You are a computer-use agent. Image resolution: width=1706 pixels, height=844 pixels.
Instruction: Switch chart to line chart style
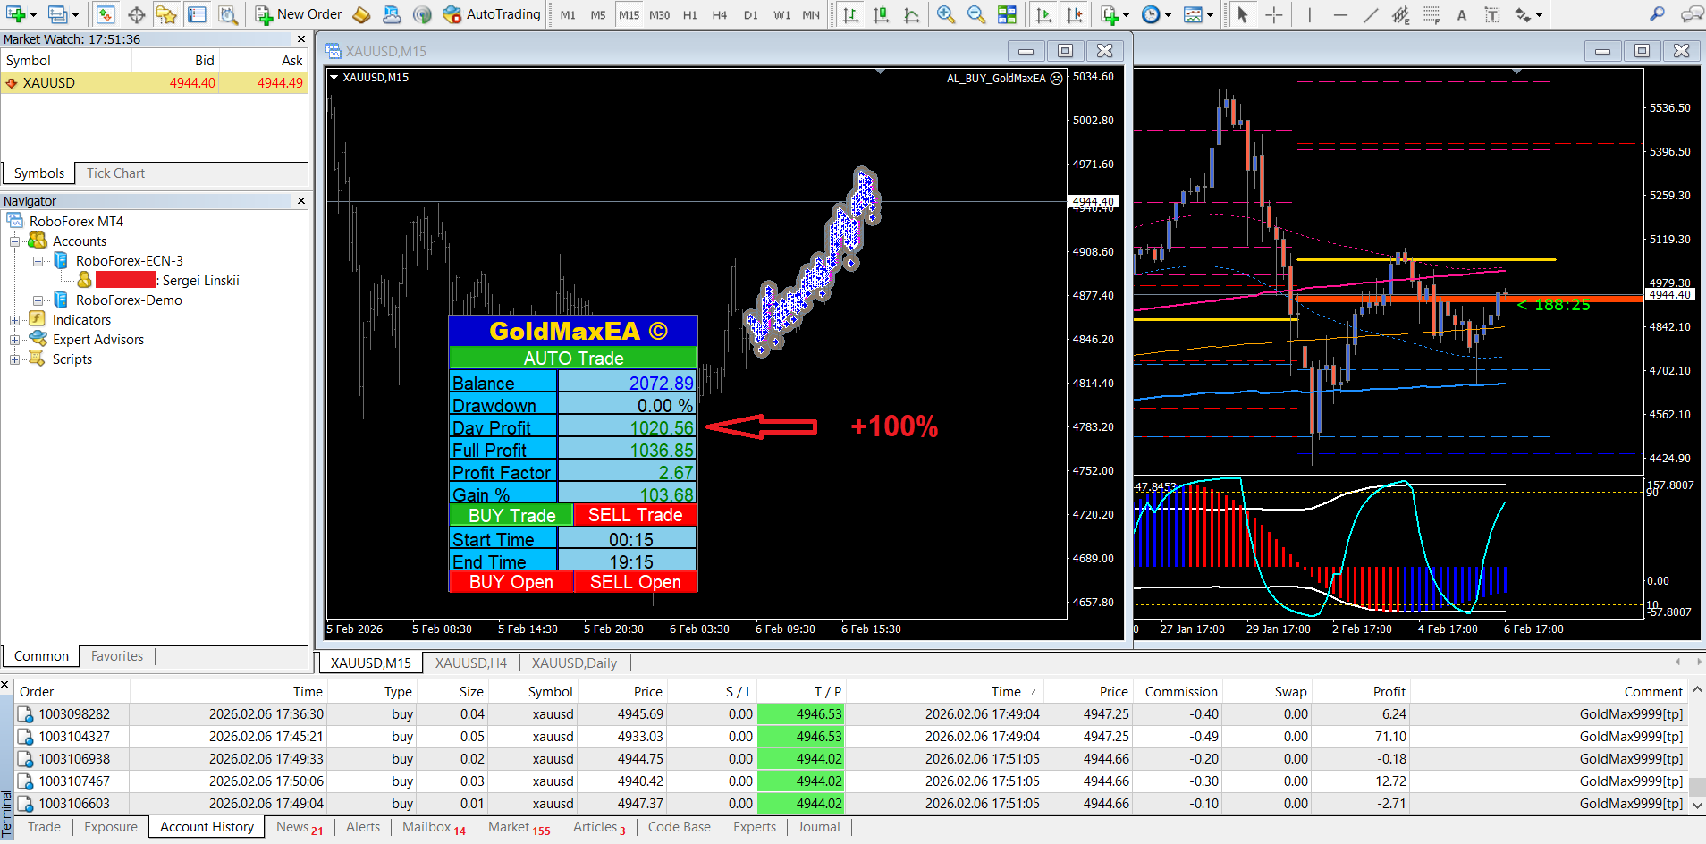911,14
